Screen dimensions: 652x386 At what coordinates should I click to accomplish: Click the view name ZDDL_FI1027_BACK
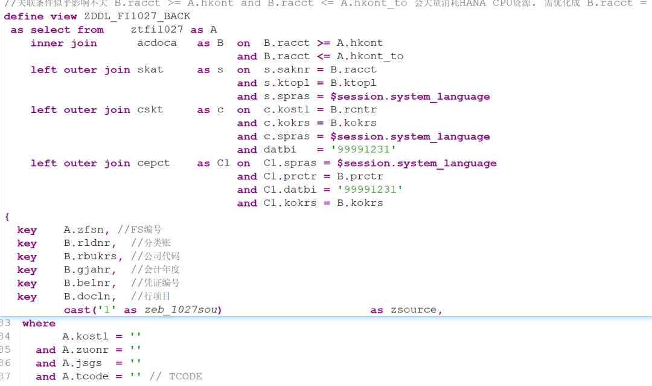point(137,16)
